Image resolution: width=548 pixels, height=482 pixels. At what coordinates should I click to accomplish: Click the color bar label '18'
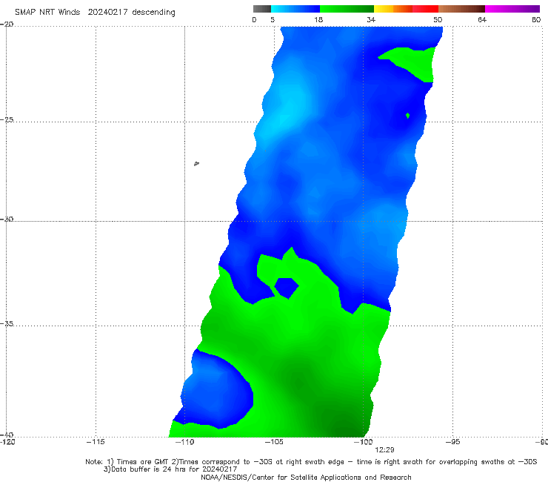point(318,19)
